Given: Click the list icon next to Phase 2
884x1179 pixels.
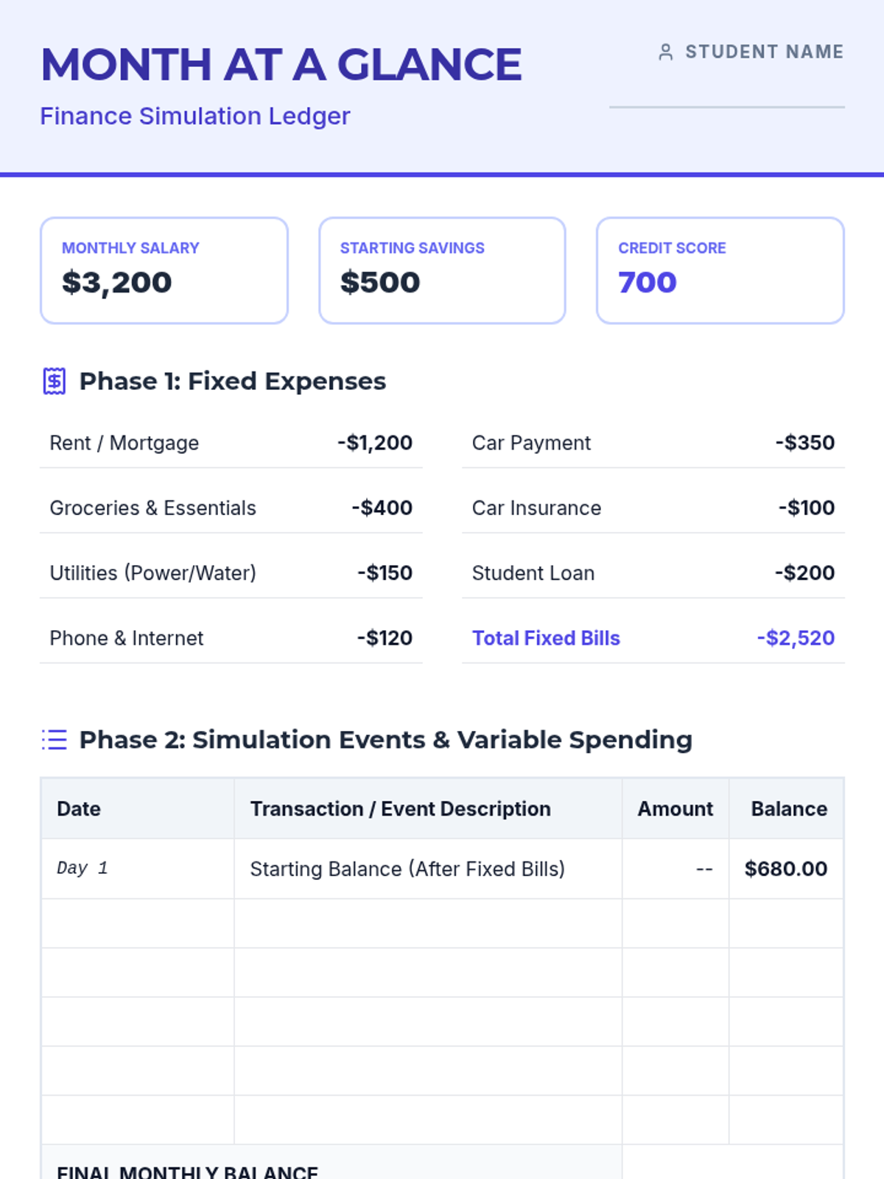Looking at the screenshot, I should point(55,739).
